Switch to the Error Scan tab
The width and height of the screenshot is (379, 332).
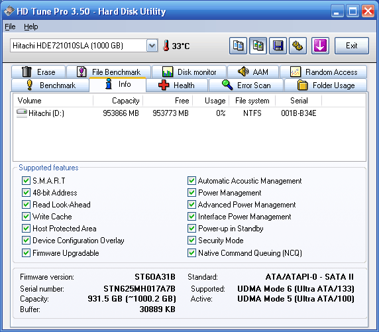(x=246, y=85)
